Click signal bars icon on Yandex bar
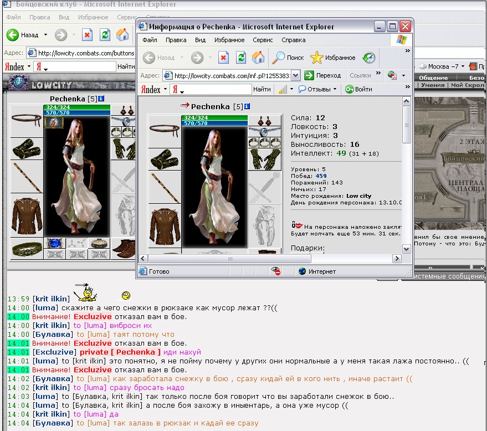Viewport: 487px width, 431px height. (x=283, y=89)
